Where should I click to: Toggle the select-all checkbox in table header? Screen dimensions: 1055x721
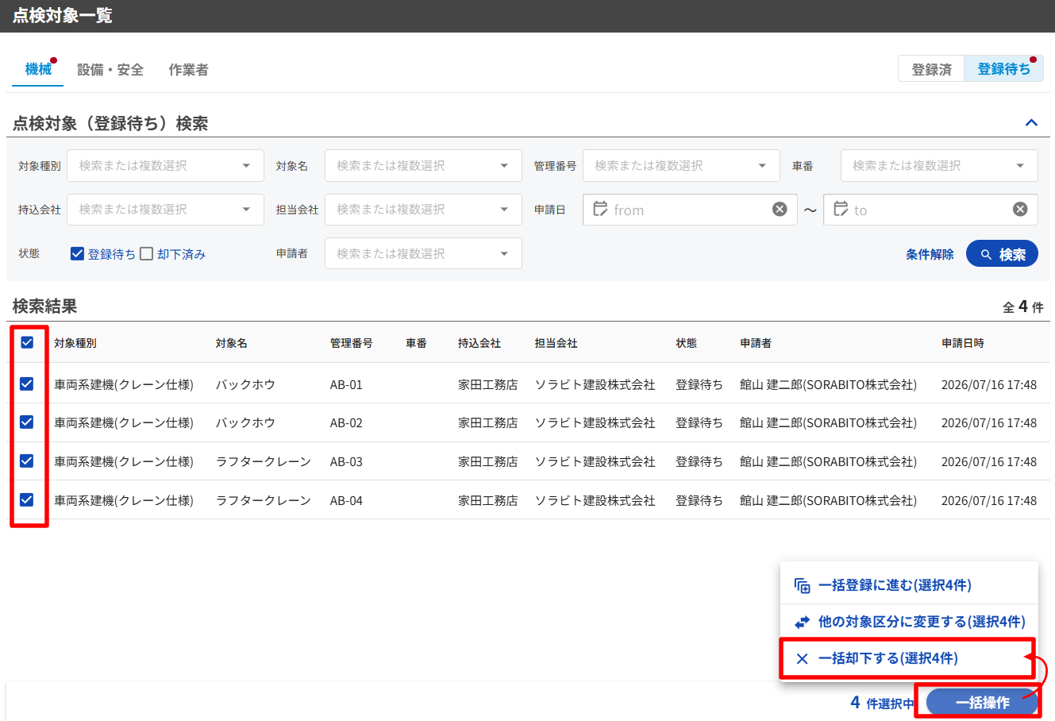click(x=27, y=342)
